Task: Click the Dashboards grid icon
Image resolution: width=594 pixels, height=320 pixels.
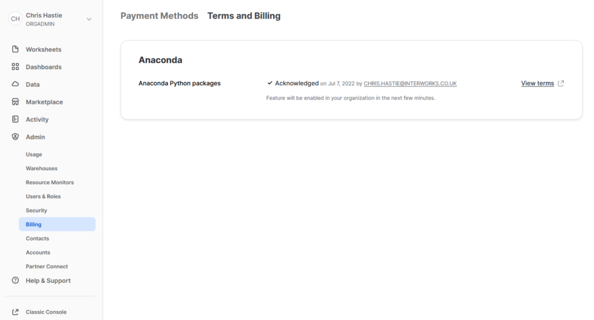Action: pos(16,67)
